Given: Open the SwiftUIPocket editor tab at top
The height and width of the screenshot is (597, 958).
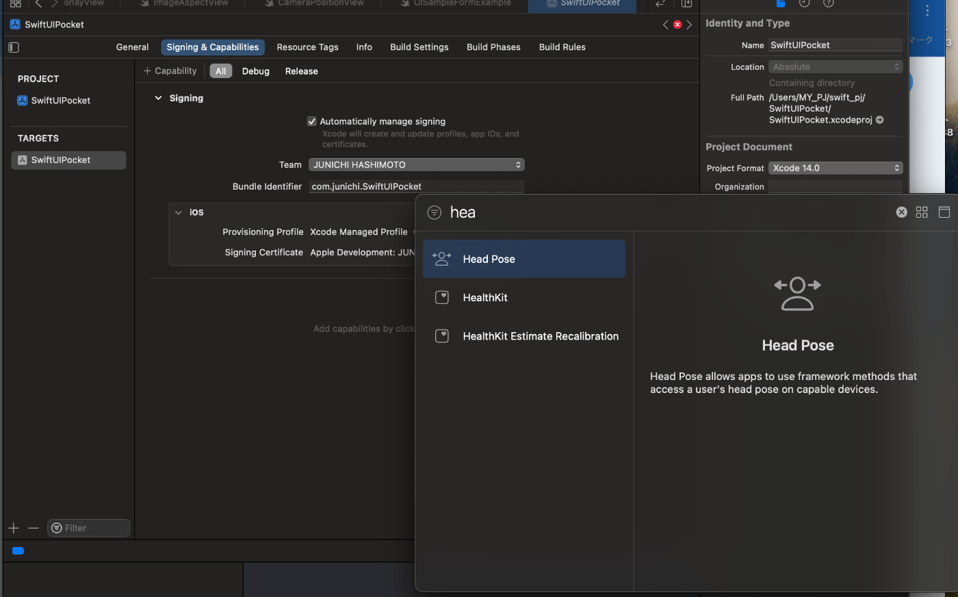Looking at the screenshot, I should [582, 3].
